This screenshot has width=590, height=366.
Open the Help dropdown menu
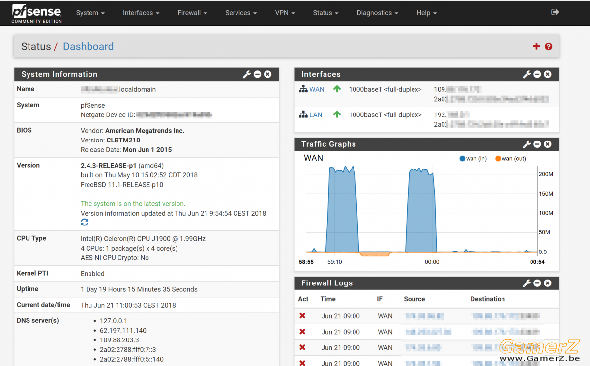click(x=426, y=13)
